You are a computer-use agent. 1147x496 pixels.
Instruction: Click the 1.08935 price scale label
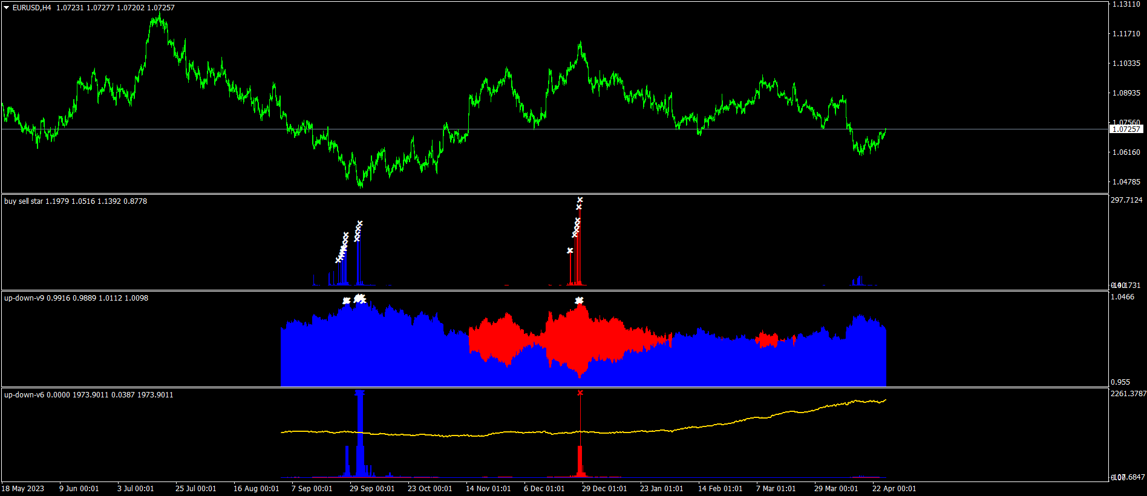point(1126,93)
